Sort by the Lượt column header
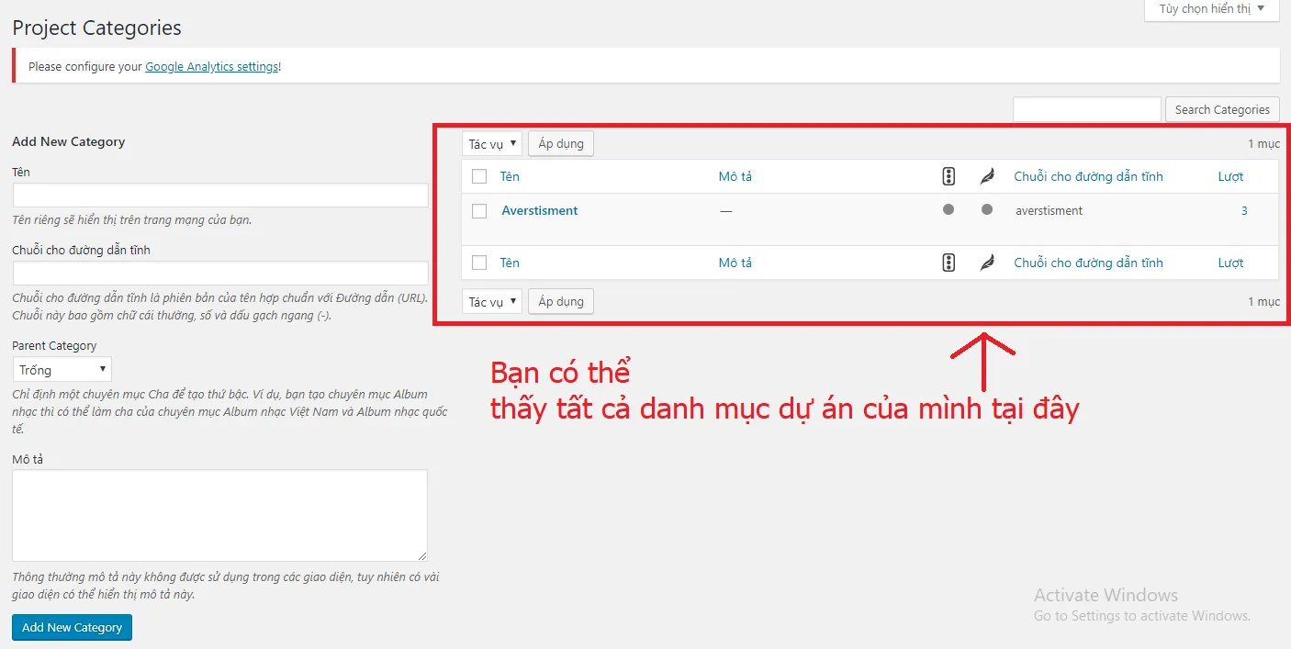Image resolution: width=1291 pixels, height=649 pixels. tap(1230, 176)
